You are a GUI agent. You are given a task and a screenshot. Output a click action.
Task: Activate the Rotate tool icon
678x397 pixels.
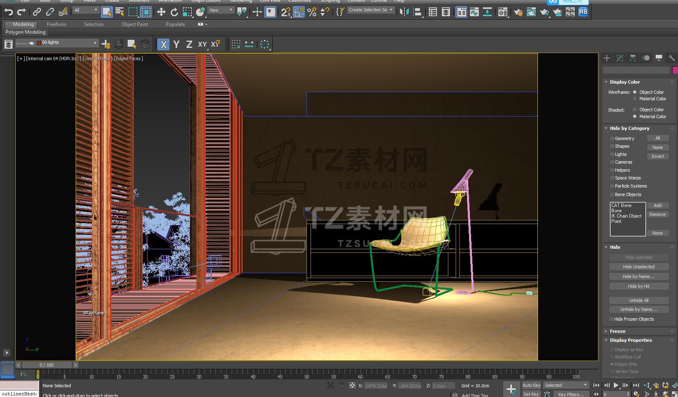174,12
